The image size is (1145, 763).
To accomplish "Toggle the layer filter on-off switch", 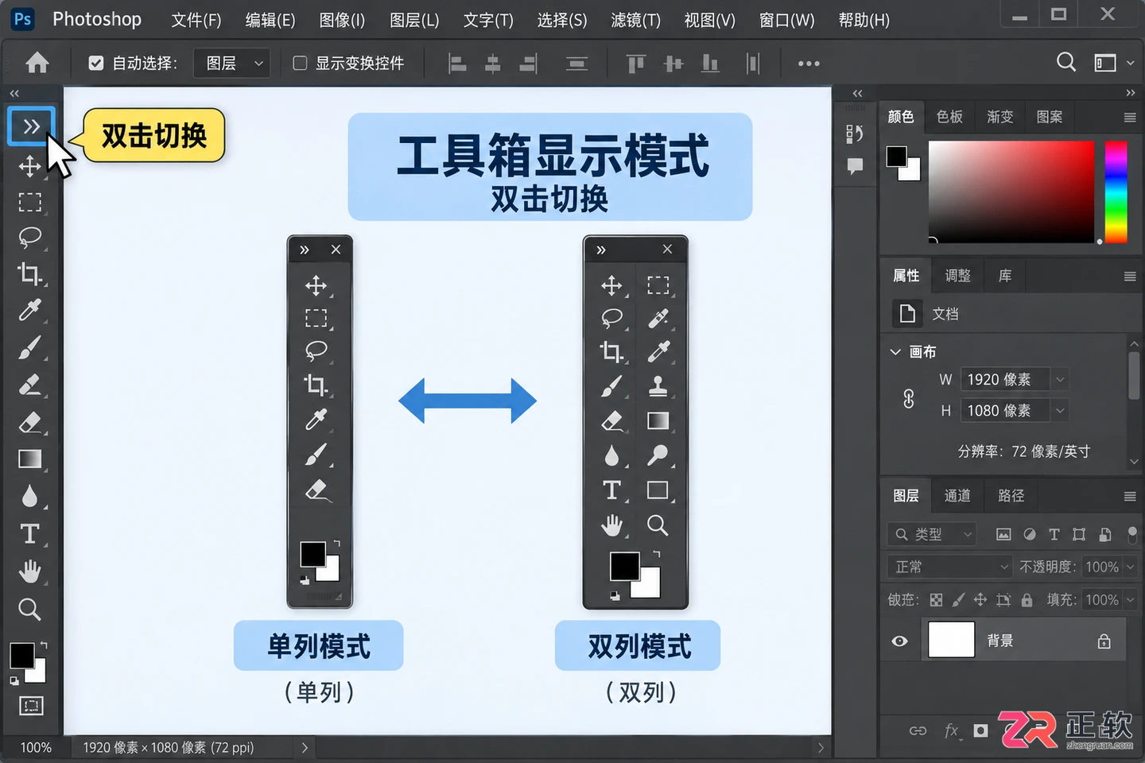I will click(x=1132, y=534).
